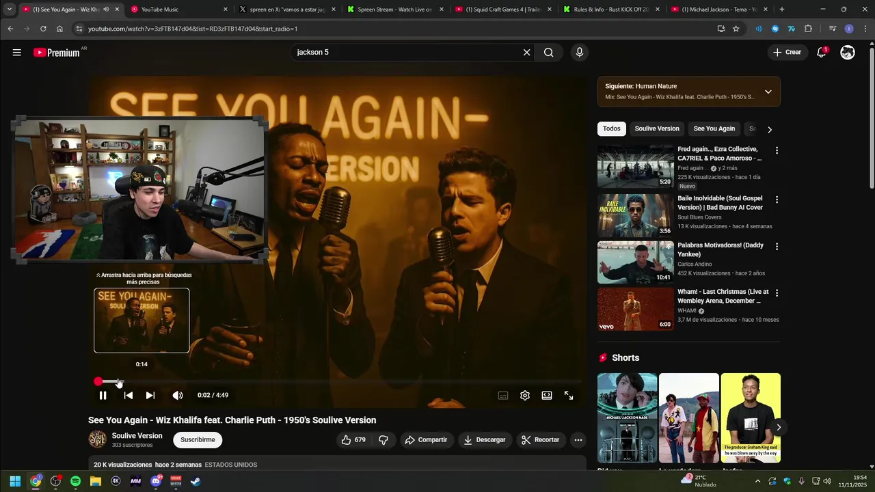This screenshot has height=492, width=875.
Task: Open more actions under the video
Action: [578, 440]
